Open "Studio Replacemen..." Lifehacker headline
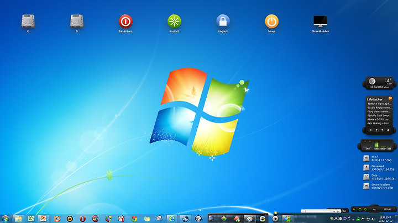 click(x=379, y=108)
